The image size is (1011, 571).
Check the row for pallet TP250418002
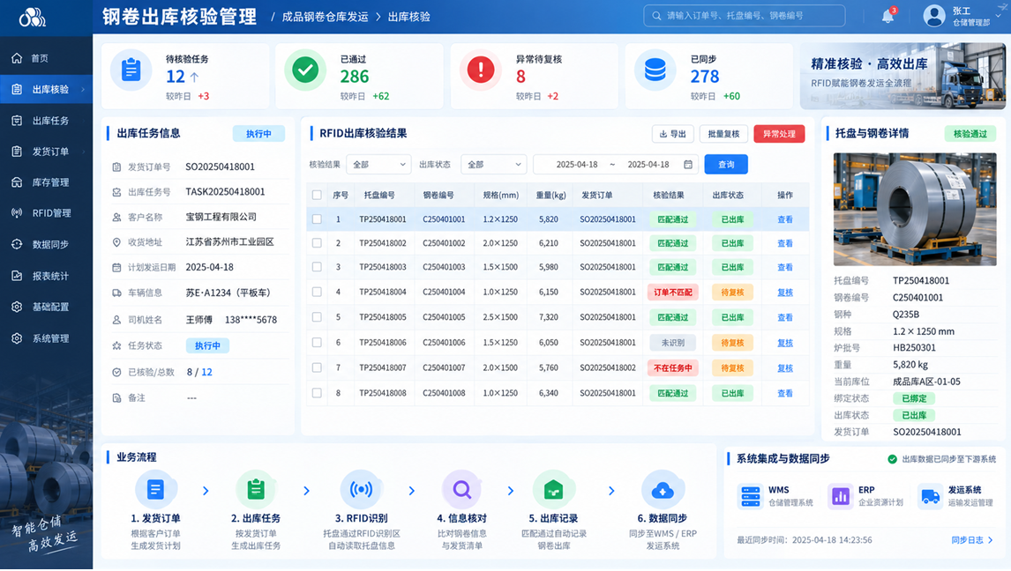[x=317, y=243]
